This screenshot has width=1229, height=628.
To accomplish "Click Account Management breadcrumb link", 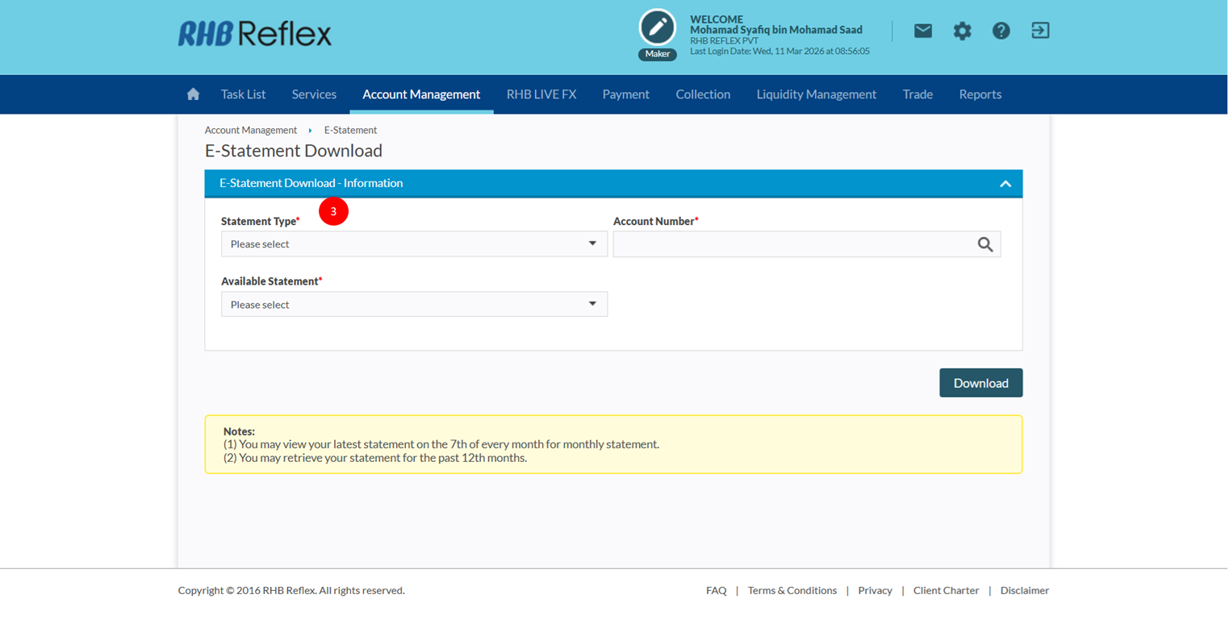I will point(250,130).
